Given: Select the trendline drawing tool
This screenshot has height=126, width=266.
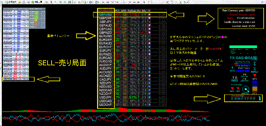Looking at the screenshot, I should pyautogui.click(x=163, y=2).
